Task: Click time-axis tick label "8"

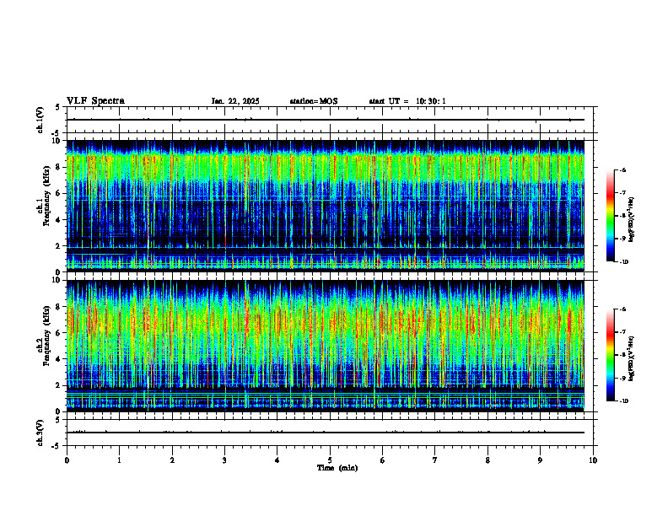Action: 488,460
